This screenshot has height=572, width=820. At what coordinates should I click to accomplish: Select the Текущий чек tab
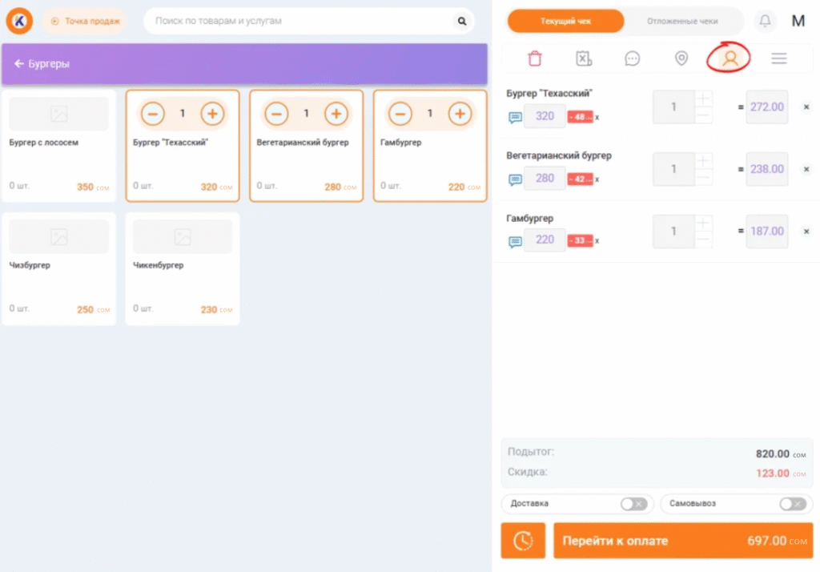coord(566,21)
